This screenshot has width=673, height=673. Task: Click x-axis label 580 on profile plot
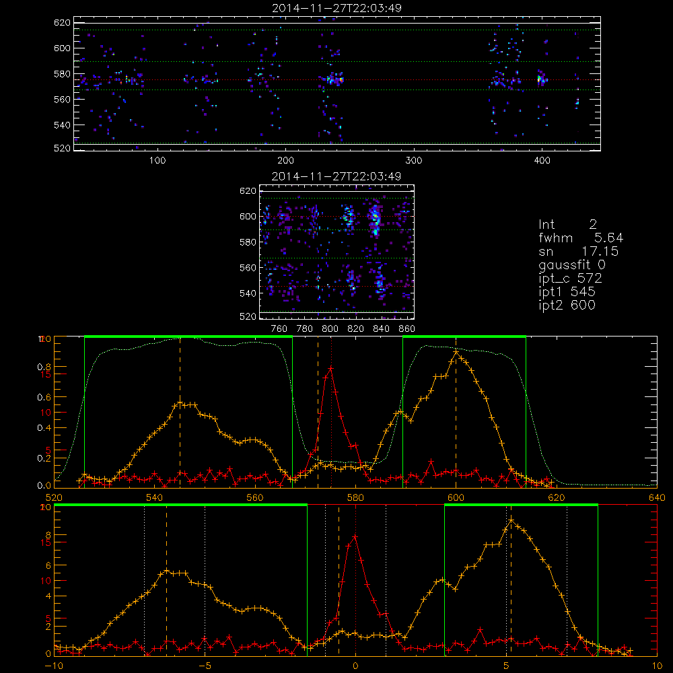[355, 497]
